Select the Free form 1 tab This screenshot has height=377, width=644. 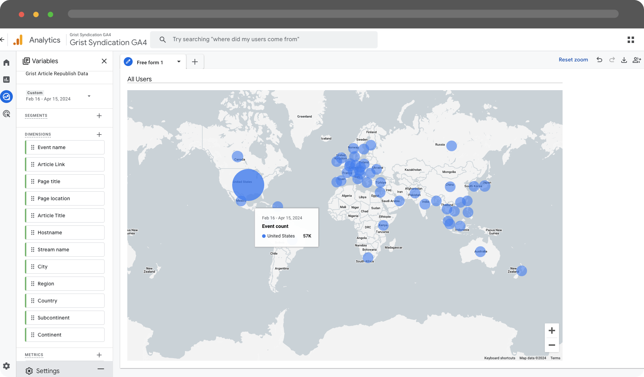[x=149, y=62]
